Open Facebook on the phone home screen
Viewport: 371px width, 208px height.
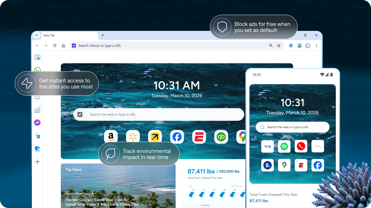[318, 165]
